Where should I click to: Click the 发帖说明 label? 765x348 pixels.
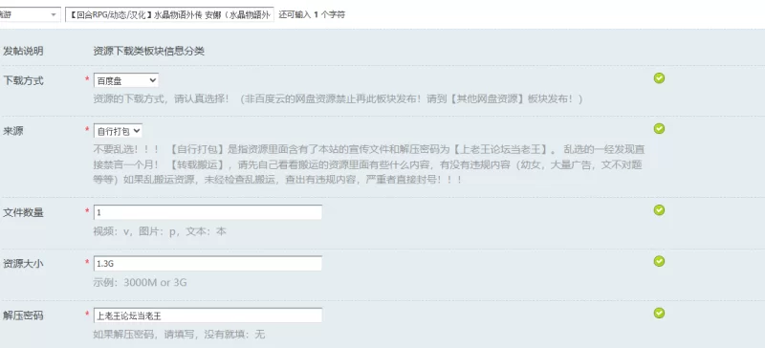pyautogui.click(x=23, y=52)
